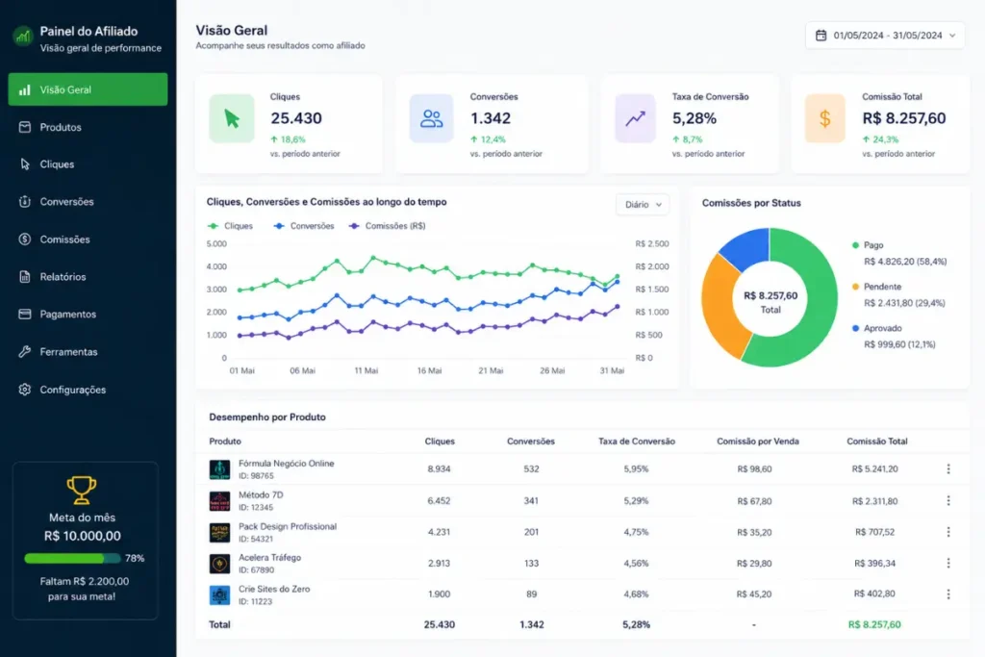Open the date range dropdown 01/05/2024 - 31/05/2024
Screen dimensions: 985x657
(x=885, y=36)
